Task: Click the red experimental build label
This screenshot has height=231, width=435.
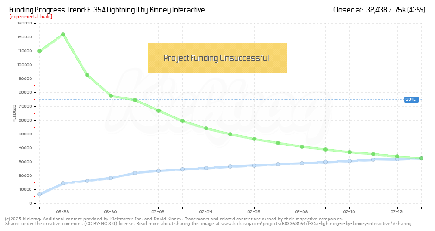Action: [31, 17]
